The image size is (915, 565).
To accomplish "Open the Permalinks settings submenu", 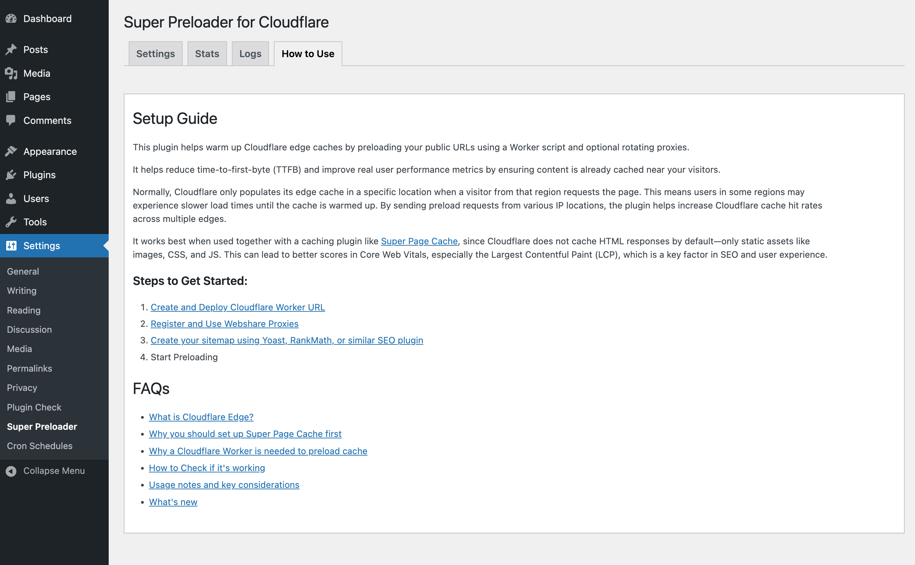I will tap(30, 369).
